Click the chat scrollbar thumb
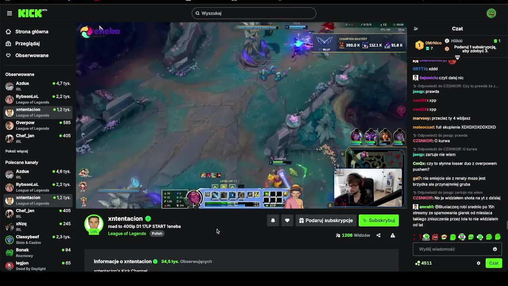The width and height of the screenshot is (508, 286). coord(507,225)
